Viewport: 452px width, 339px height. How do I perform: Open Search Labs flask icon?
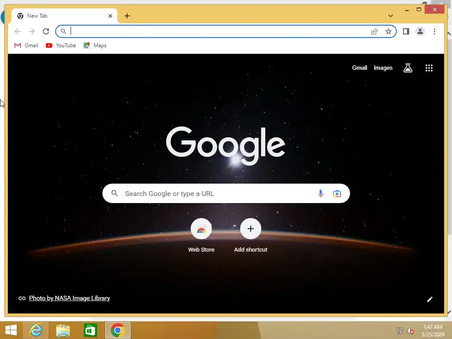click(x=407, y=68)
